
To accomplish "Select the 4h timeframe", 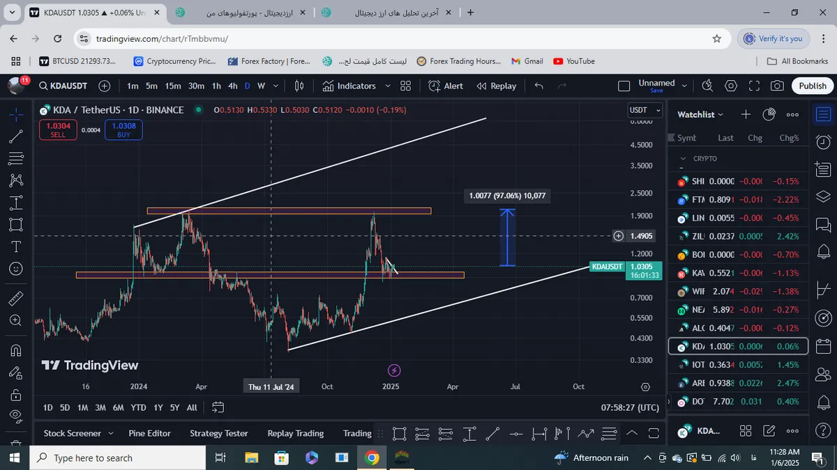I will point(233,86).
